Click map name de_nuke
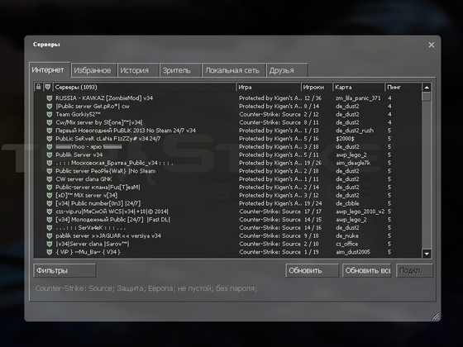 (347, 235)
